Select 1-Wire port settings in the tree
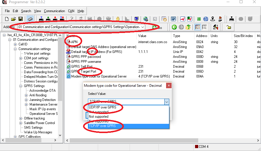 point(37,54)
